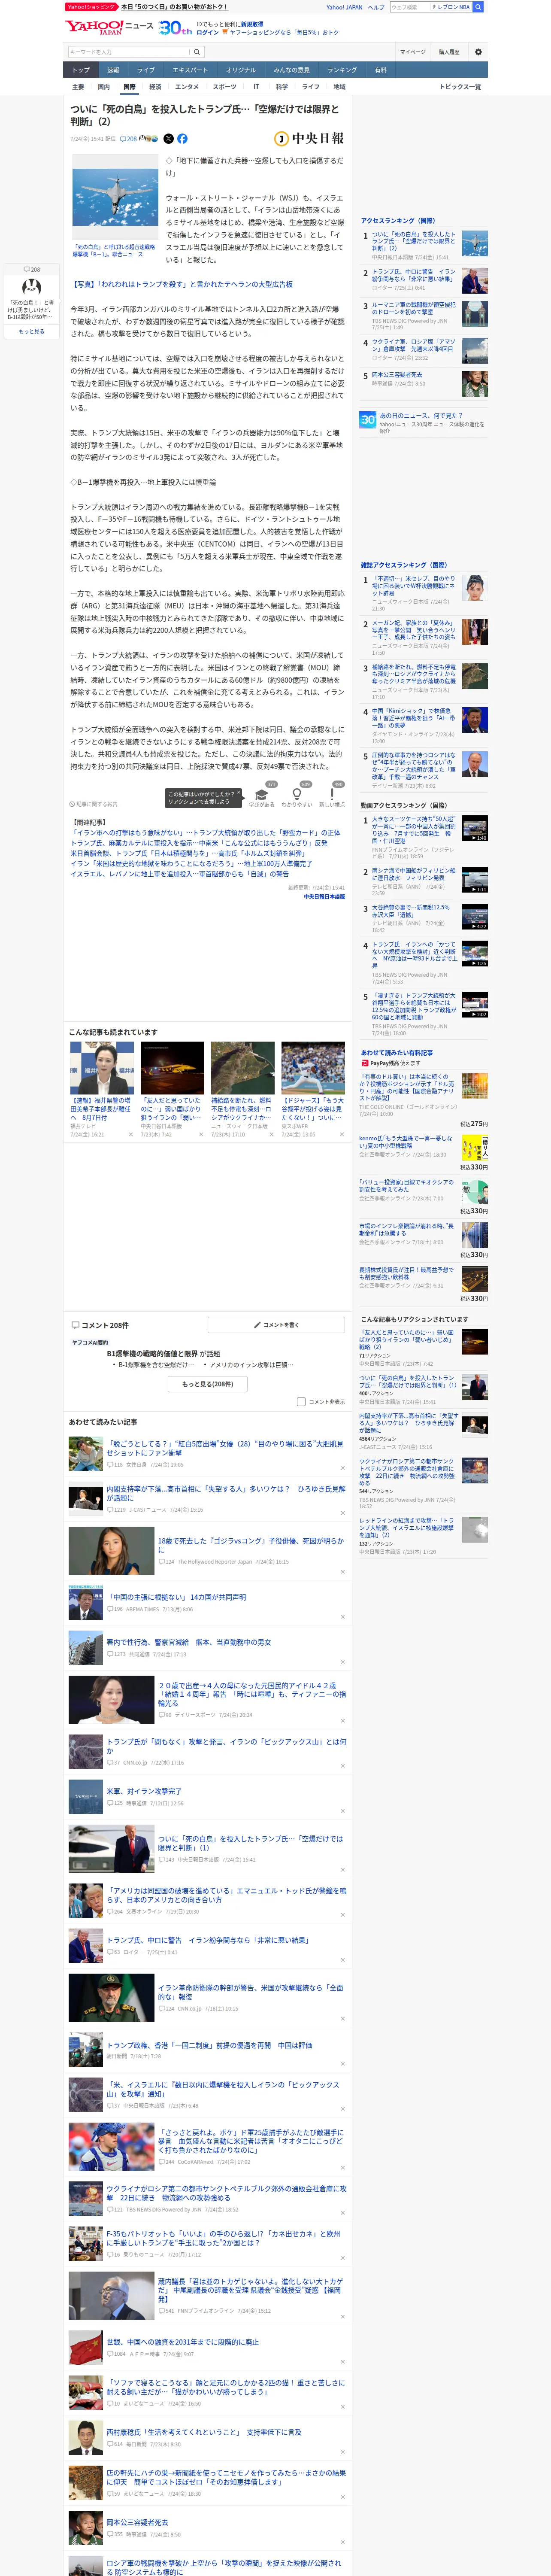Open 購入履歴 purchase history
The image size is (551, 2576).
click(449, 52)
